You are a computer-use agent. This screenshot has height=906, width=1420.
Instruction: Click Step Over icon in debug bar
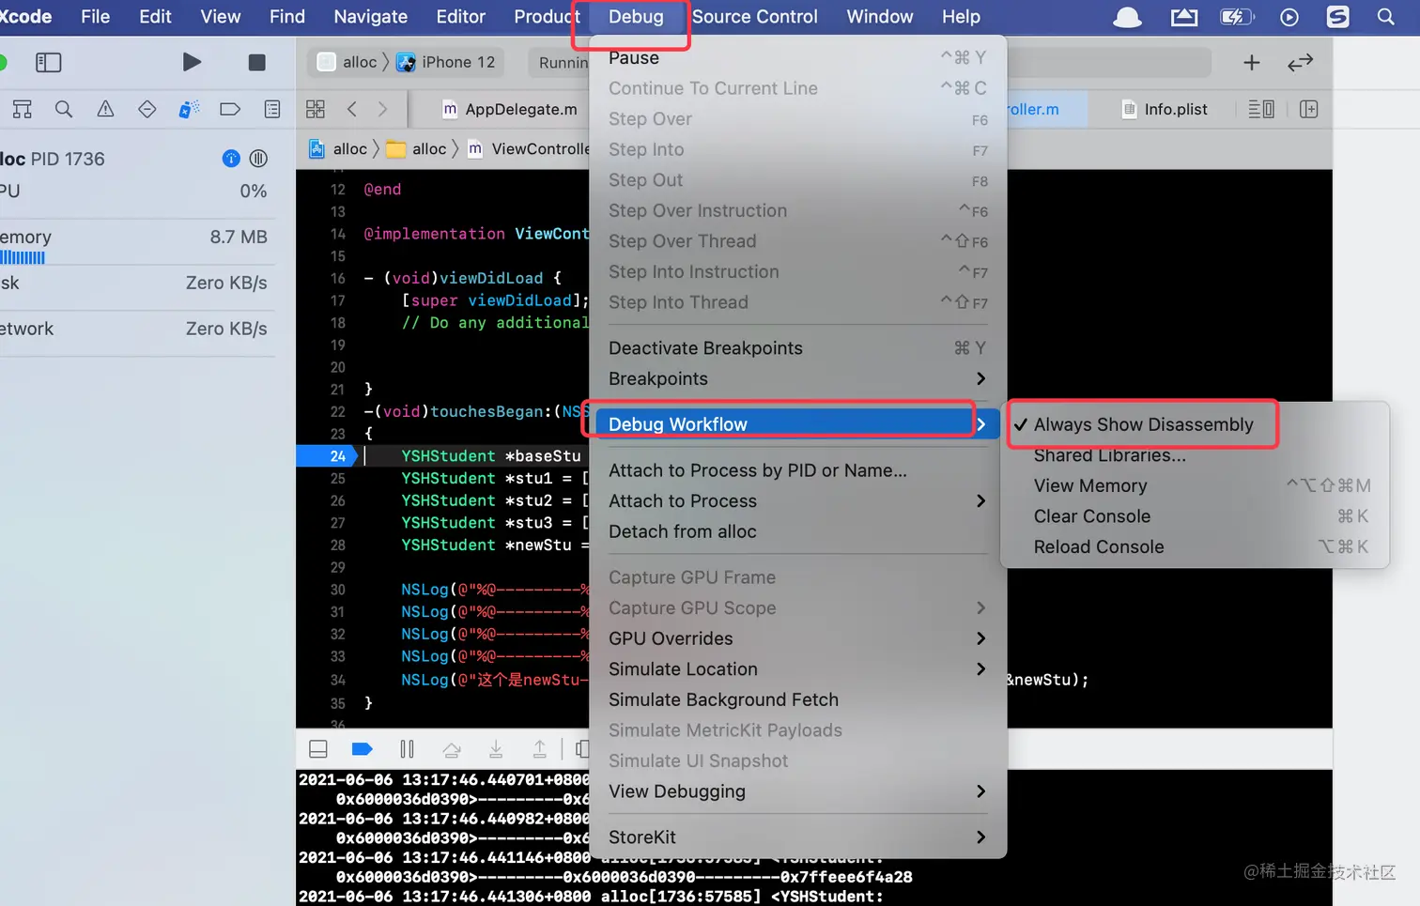[452, 748]
